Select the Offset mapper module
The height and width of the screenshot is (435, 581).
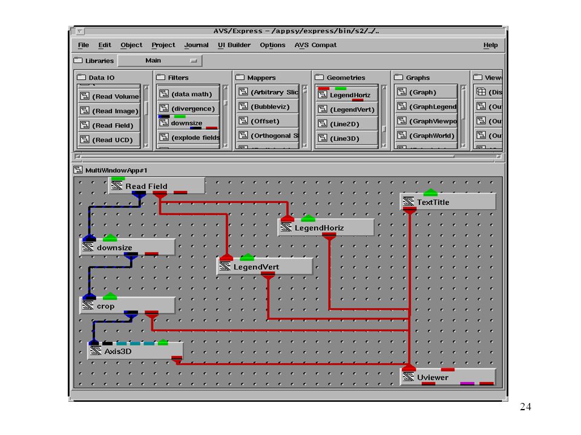(x=268, y=121)
